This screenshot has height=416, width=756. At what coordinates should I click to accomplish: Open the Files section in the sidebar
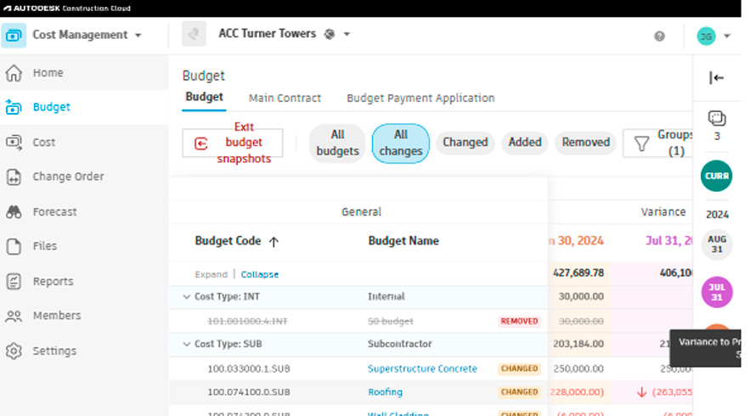44,246
